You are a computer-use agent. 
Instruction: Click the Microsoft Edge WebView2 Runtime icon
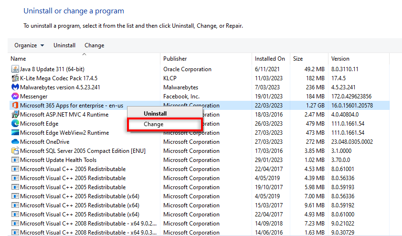click(x=15, y=133)
